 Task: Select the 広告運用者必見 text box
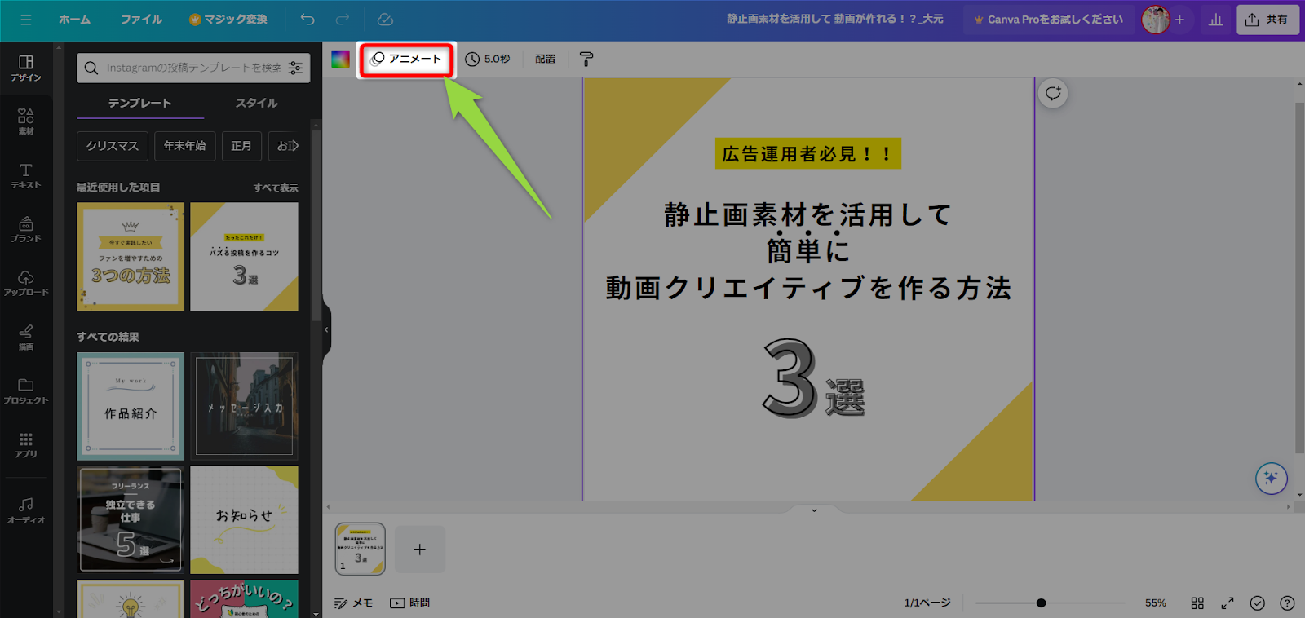[x=808, y=153]
